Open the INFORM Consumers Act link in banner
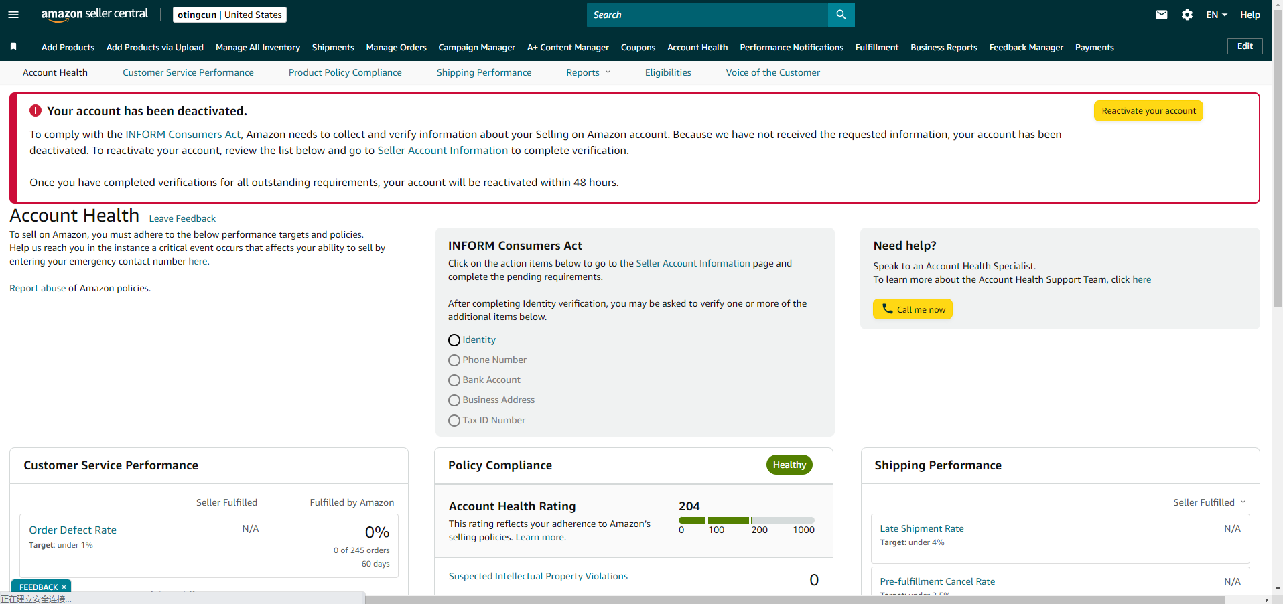 tap(183, 134)
